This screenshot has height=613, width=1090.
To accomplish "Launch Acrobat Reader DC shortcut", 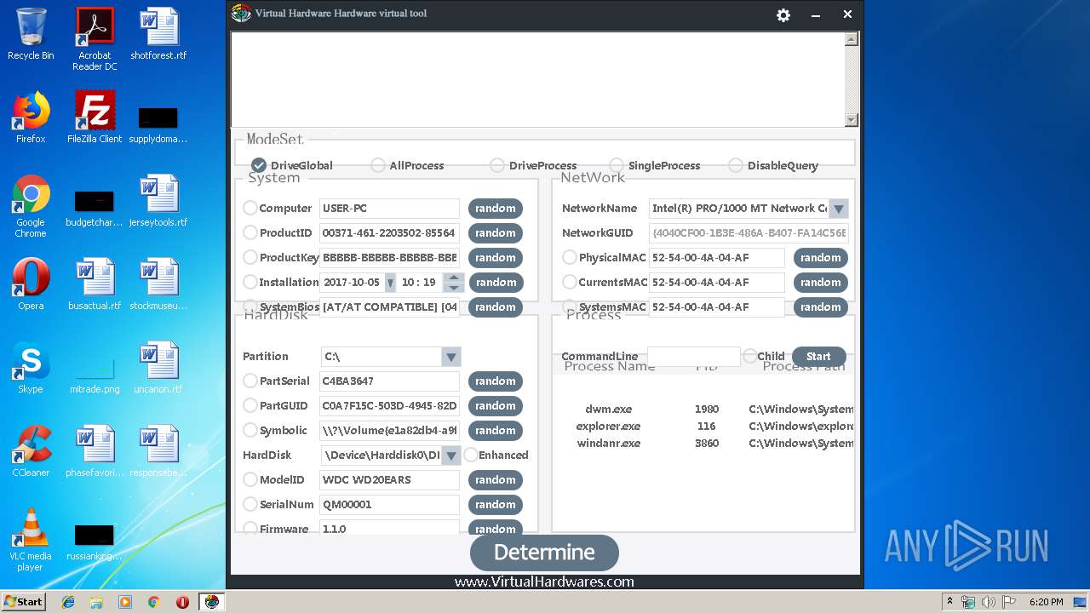I will (x=95, y=39).
